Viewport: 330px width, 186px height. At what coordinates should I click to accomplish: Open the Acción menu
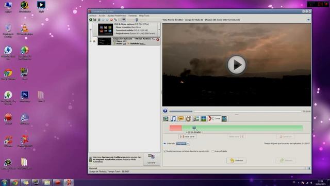coord(102,16)
